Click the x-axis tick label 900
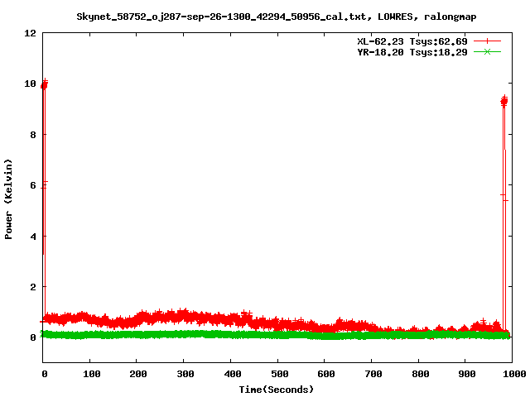This screenshot has height=397, width=530. (467, 374)
